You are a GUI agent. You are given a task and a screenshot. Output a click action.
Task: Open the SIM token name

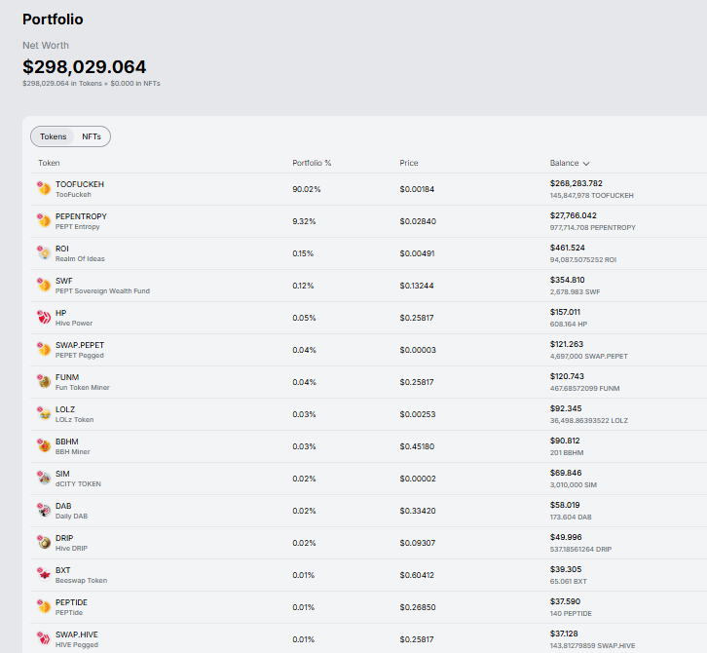62,474
